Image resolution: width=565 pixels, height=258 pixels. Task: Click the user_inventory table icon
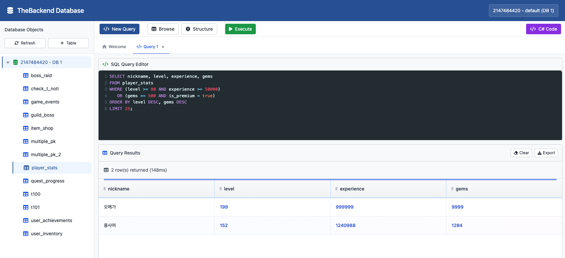click(26, 234)
